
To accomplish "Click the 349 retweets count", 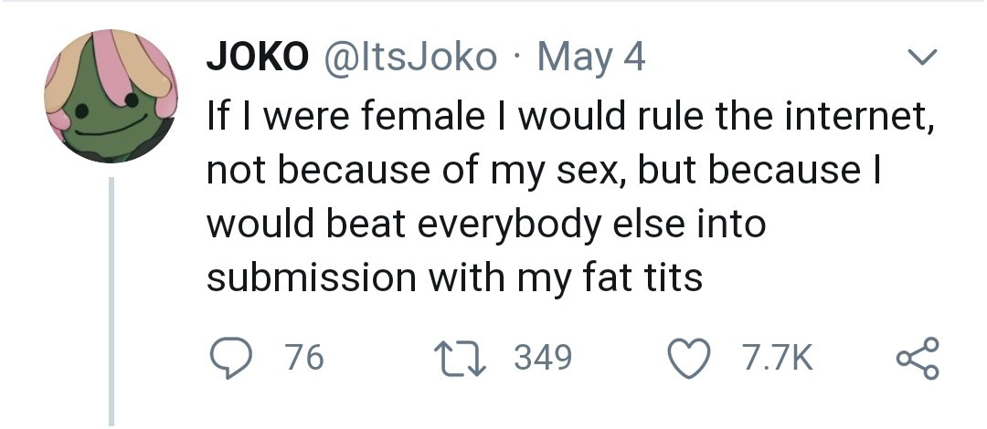I will pyautogui.click(x=543, y=357).
